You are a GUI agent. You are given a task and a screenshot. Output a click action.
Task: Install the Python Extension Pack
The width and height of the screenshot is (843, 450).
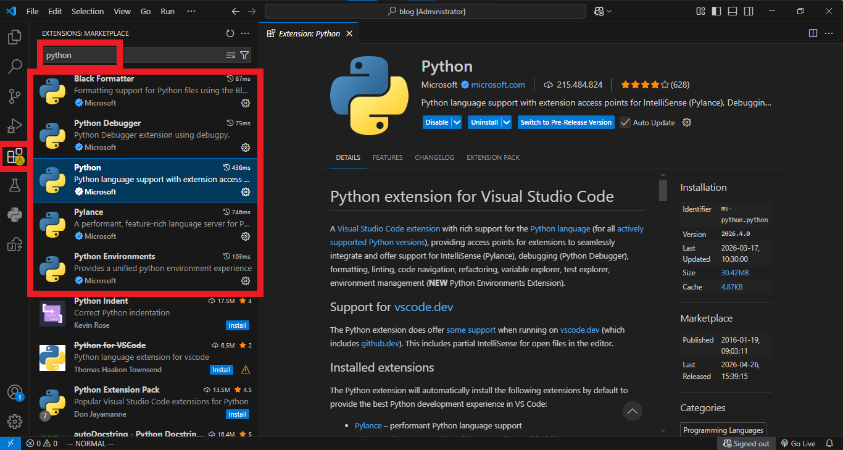click(238, 414)
